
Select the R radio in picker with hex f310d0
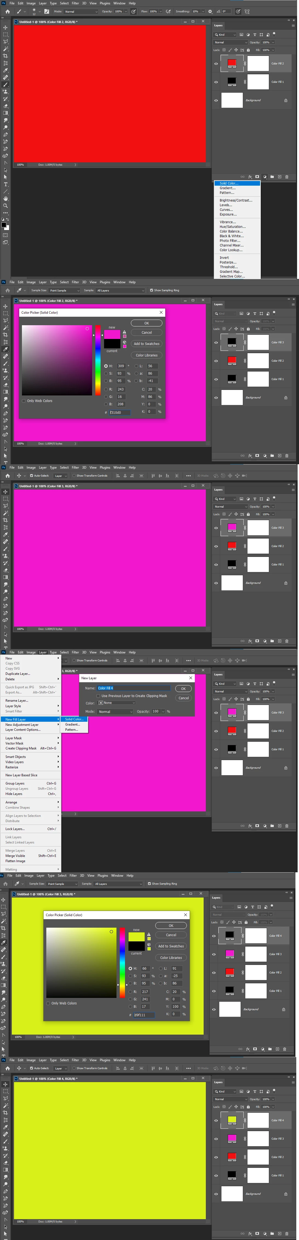[106, 389]
